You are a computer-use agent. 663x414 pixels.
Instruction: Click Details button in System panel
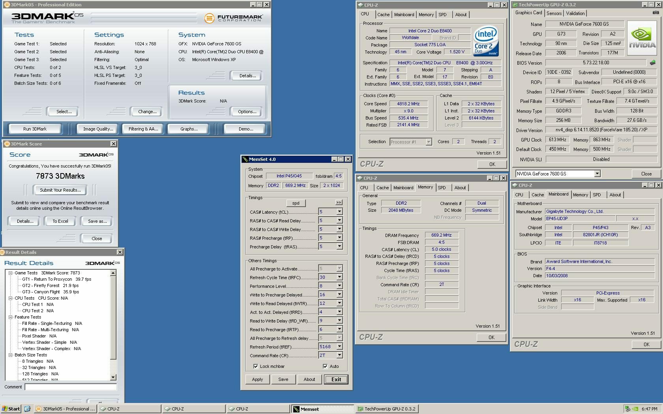[247, 76]
